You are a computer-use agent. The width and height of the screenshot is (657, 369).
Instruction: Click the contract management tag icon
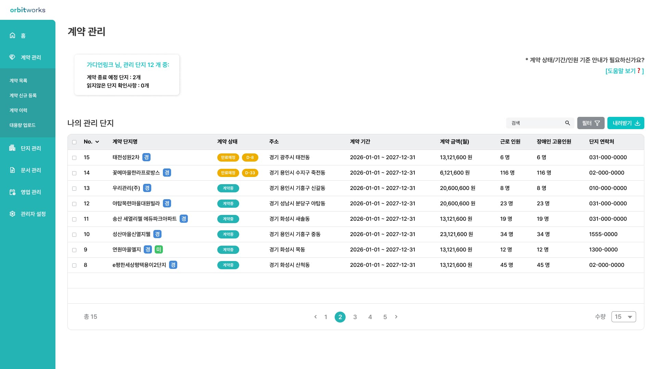click(12, 57)
